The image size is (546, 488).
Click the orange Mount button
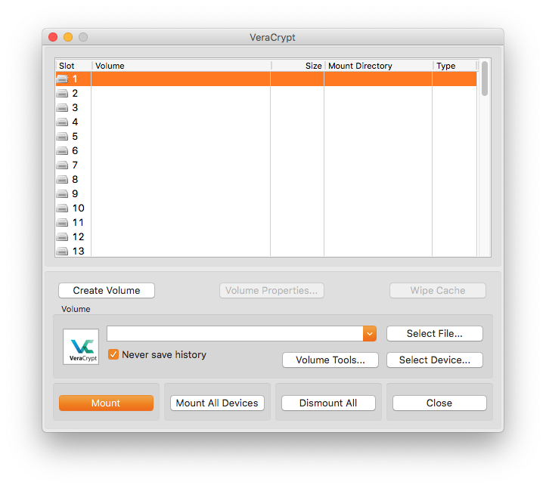point(106,403)
